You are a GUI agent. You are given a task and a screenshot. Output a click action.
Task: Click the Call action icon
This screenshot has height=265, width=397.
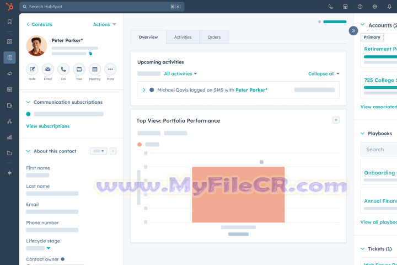tap(63, 69)
